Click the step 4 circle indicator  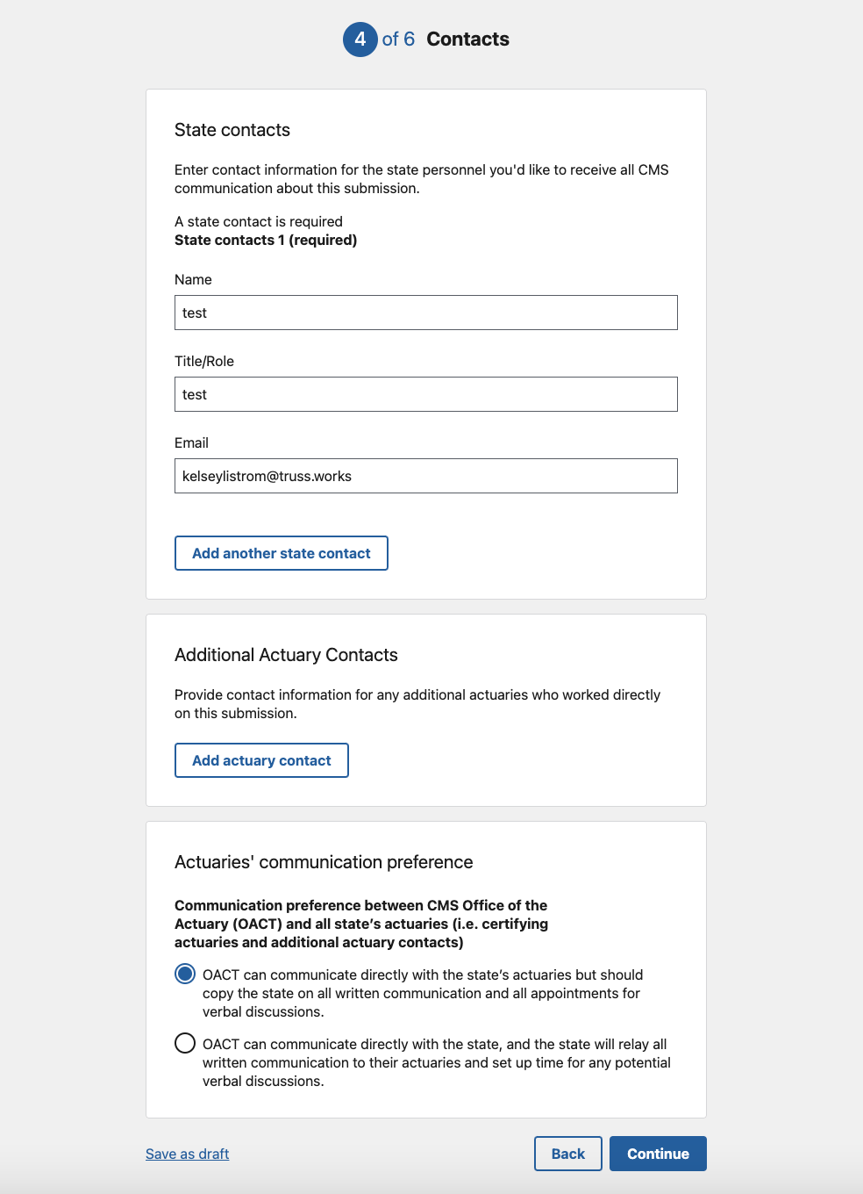pos(360,40)
